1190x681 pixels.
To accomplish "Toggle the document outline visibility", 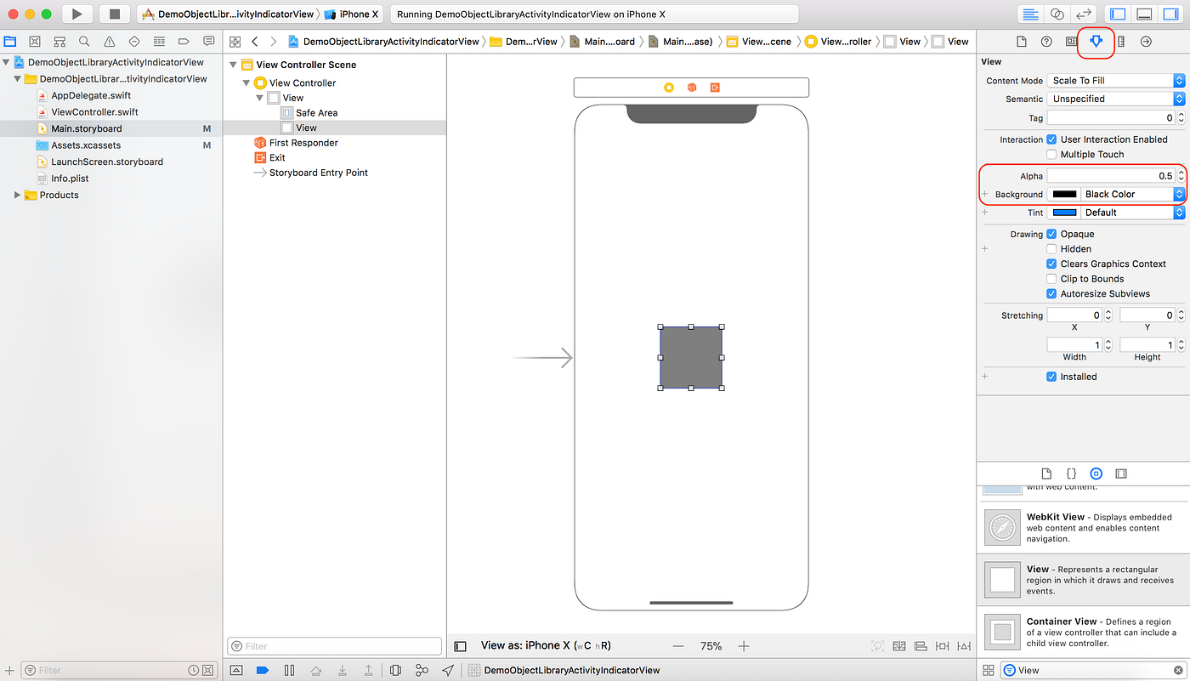I will (460, 646).
